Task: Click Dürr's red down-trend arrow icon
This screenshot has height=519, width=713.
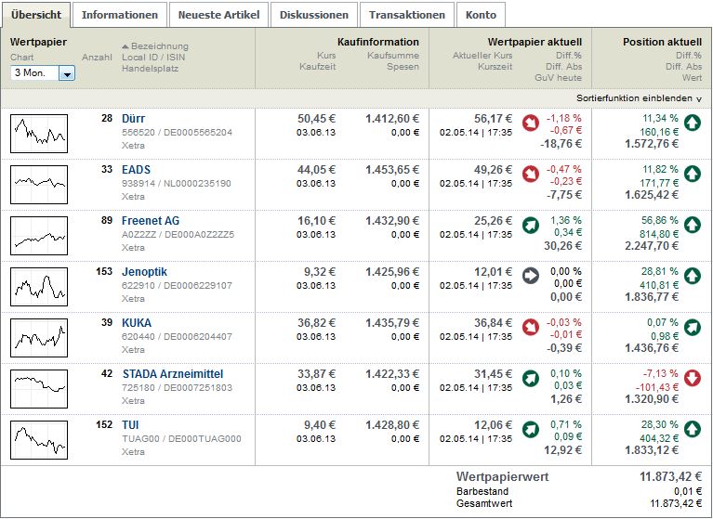Action: 531,122
